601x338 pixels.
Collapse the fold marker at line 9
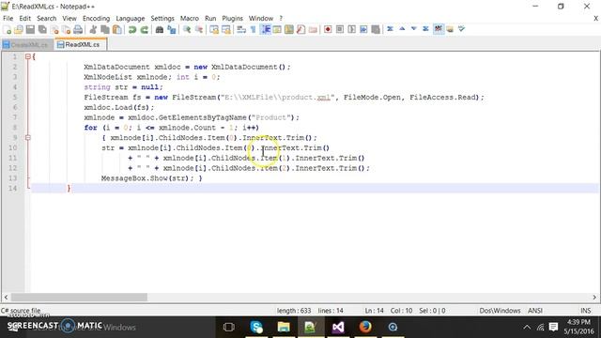[x=27, y=138]
